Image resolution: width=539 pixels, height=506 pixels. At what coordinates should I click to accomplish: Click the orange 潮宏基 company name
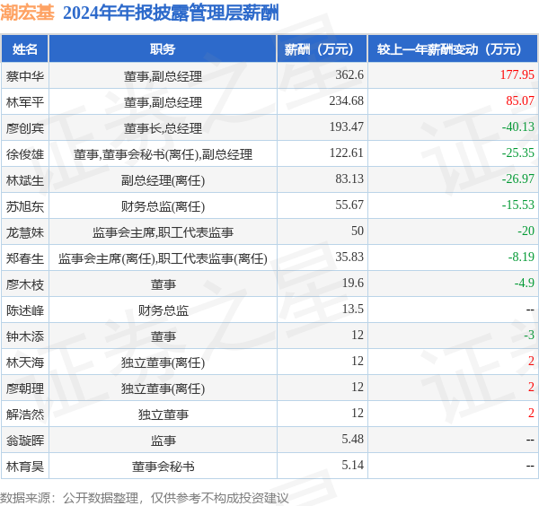(27, 13)
